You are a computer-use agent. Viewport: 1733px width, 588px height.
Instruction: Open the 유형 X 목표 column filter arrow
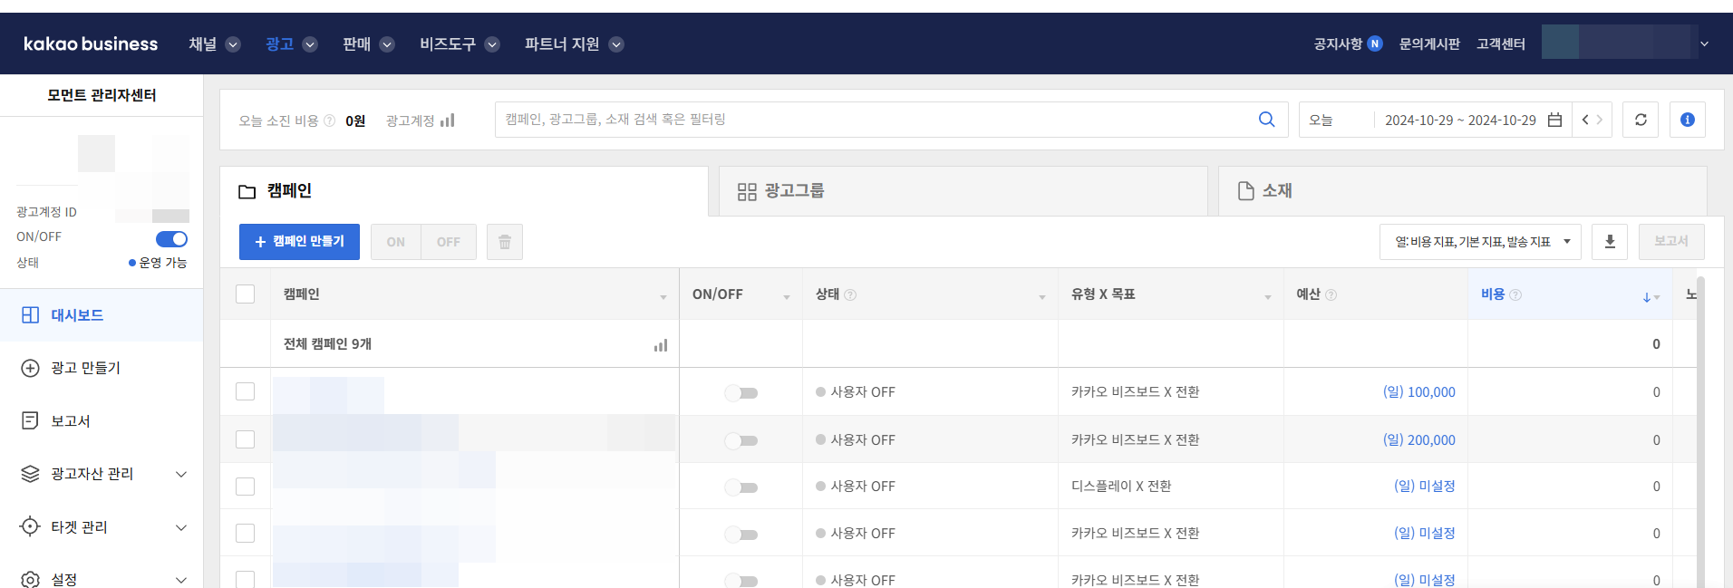tap(1268, 297)
